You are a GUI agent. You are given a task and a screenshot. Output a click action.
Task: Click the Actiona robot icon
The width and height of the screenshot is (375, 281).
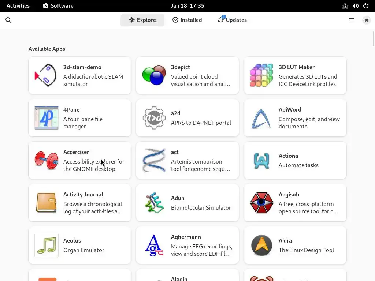coord(261,161)
